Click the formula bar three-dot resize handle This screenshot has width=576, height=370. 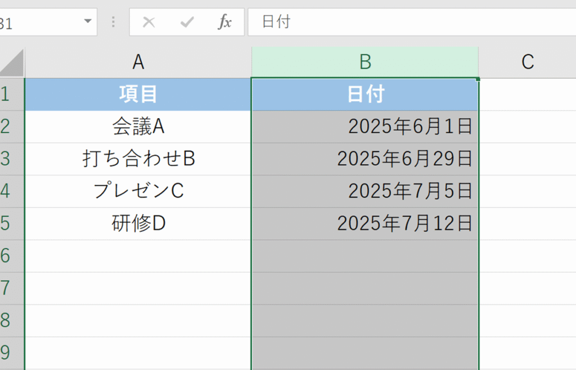click(x=114, y=22)
